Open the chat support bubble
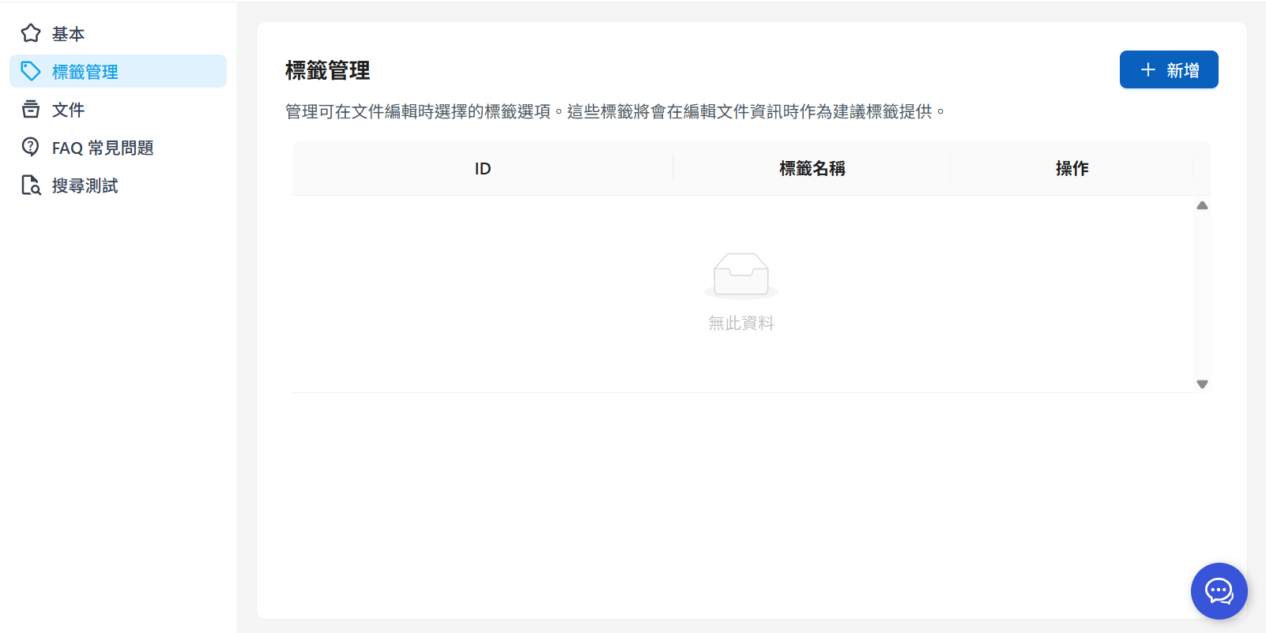Image resolution: width=1266 pixels, height=633 pixels. tap(1219, 590)
